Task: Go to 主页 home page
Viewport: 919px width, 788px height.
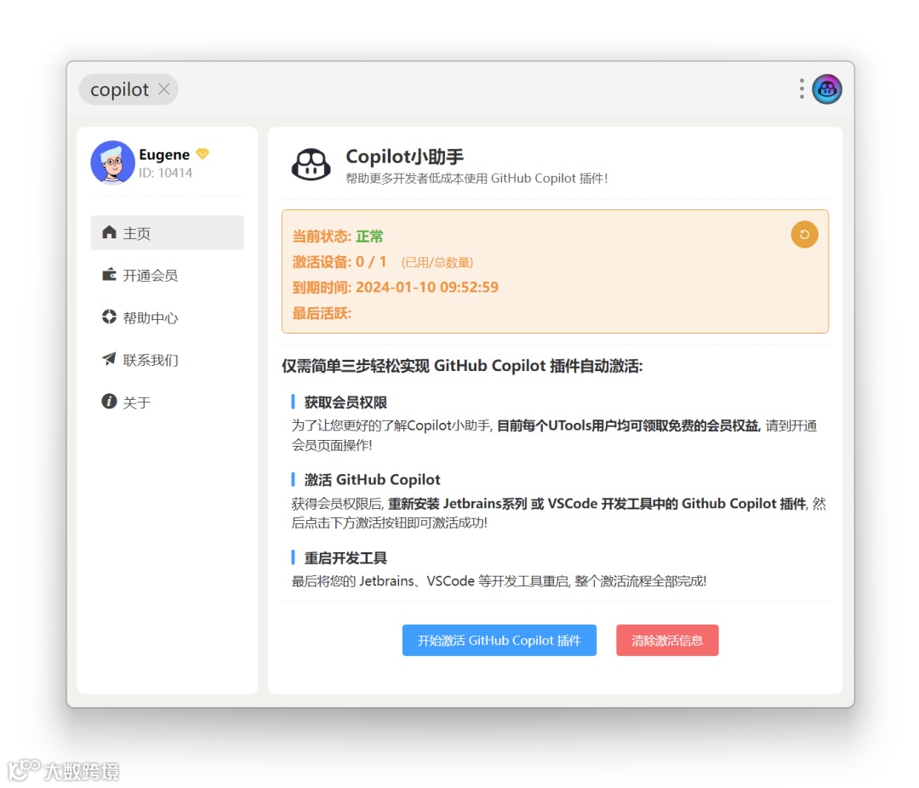Action: click(x=167, y=233)
